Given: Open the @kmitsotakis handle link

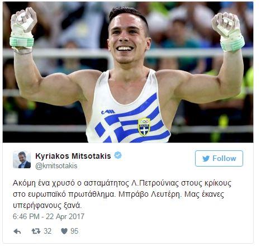Looking at the screenshot, I should point(56,166).
